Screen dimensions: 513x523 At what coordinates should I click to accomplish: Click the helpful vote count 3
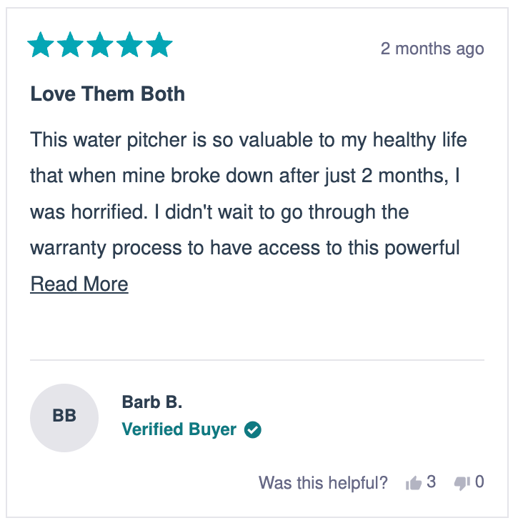(x=432, y=482)
